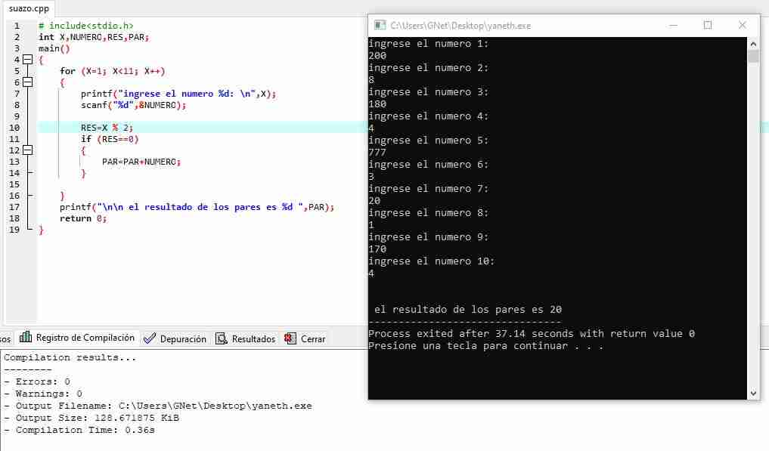Click line number 1 in the gutter
The height and width of the screenshot is (451, 769).
click(17, 26)
